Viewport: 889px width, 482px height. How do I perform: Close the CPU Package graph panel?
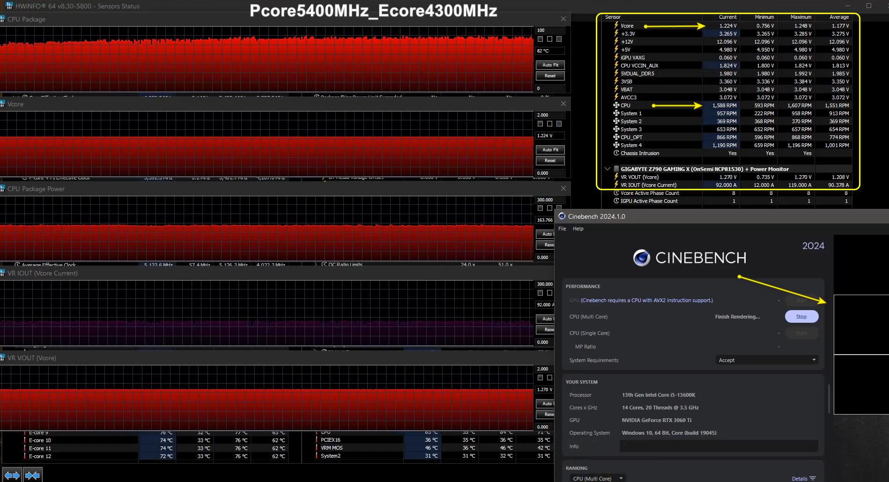tap(563, 19)
